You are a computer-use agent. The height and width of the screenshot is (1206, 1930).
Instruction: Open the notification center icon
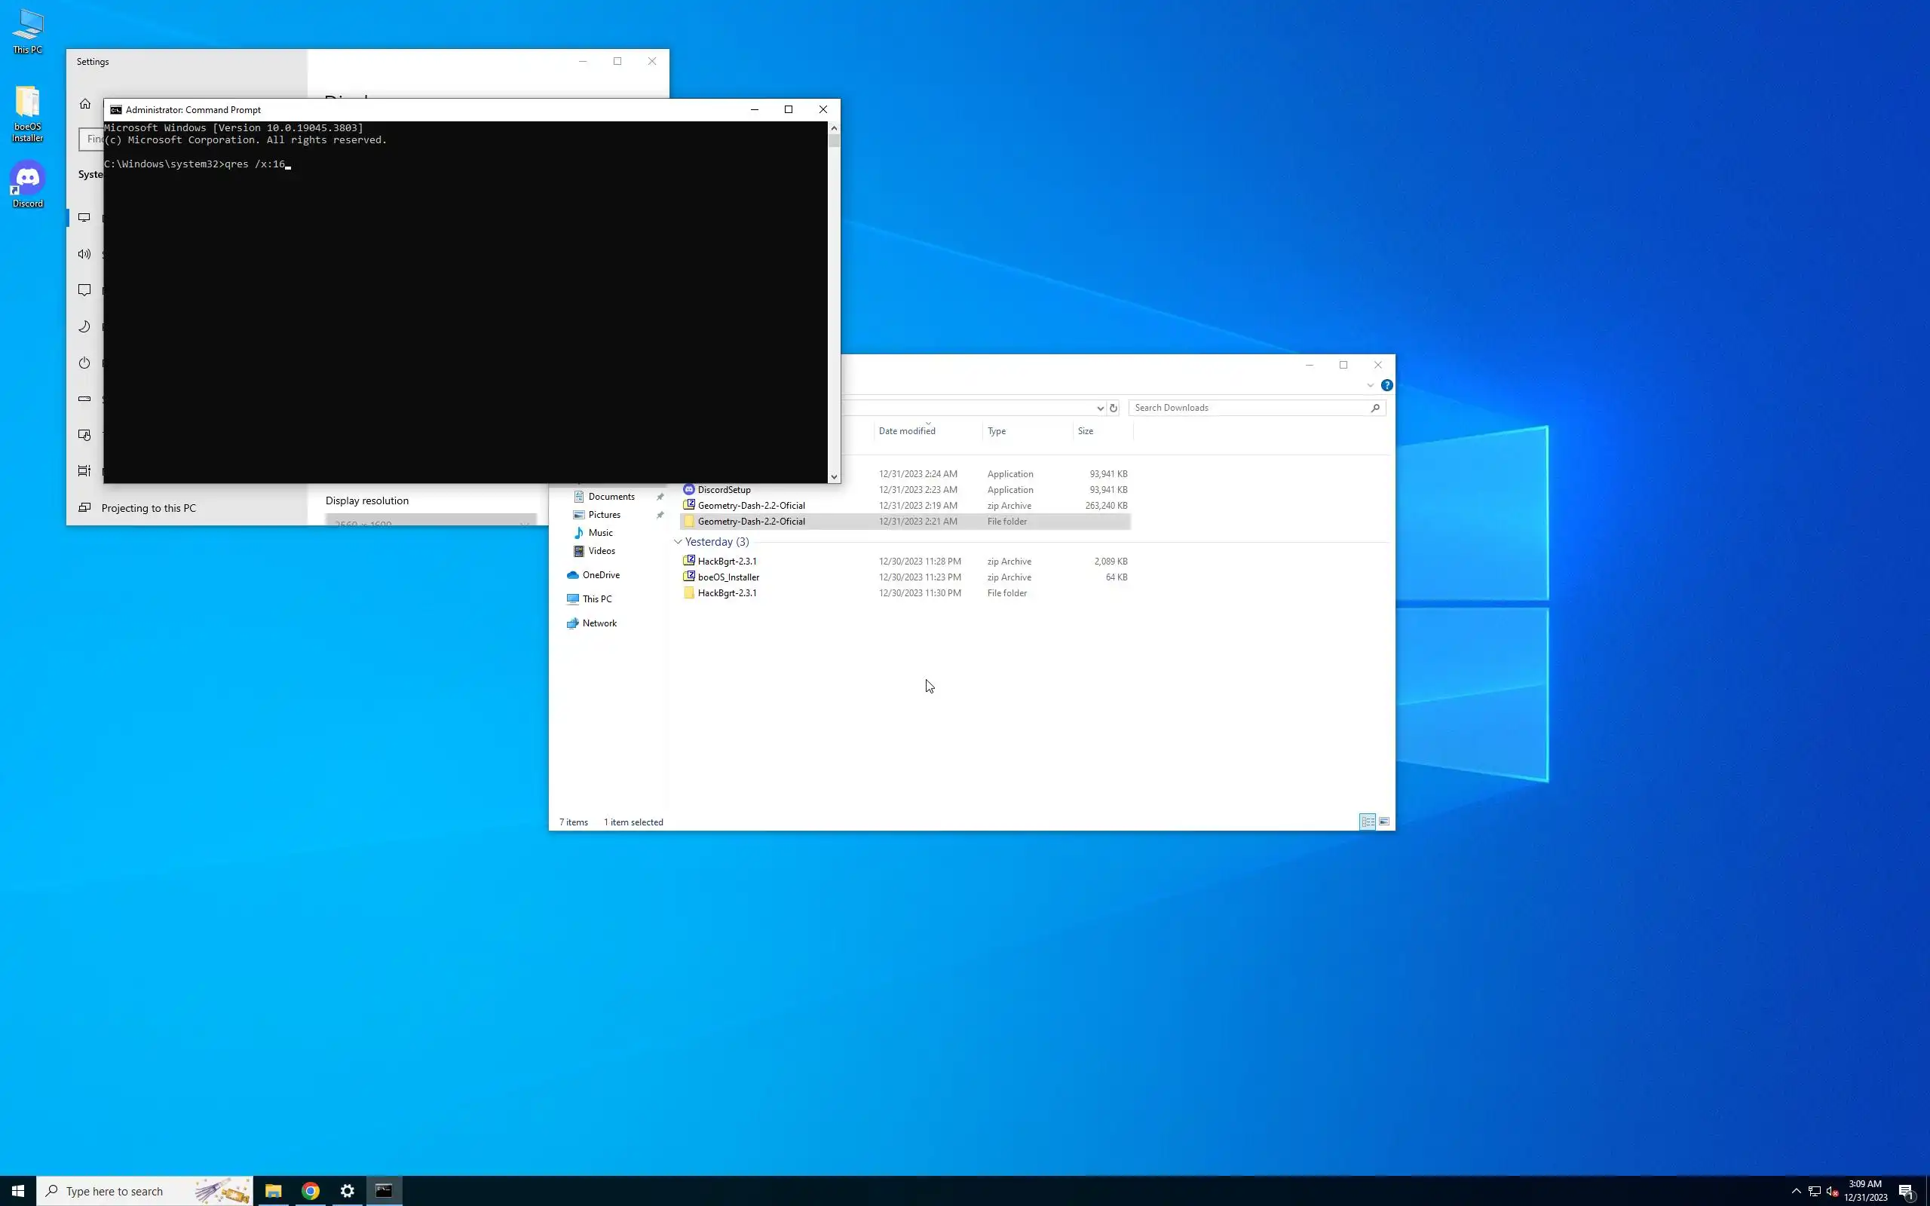tap(1907, 1191)
